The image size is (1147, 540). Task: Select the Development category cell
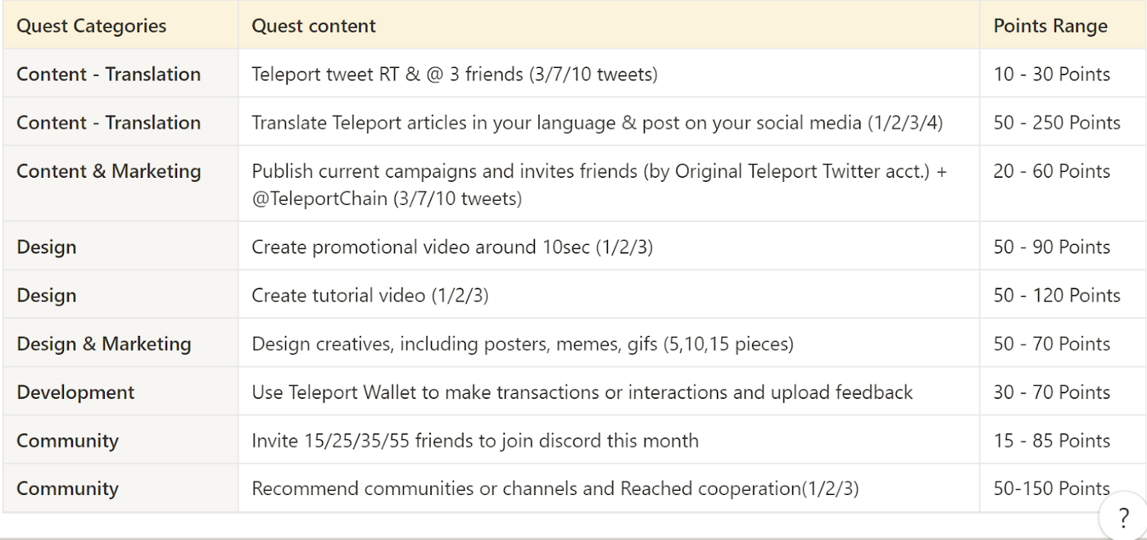(x=120, y=392)
